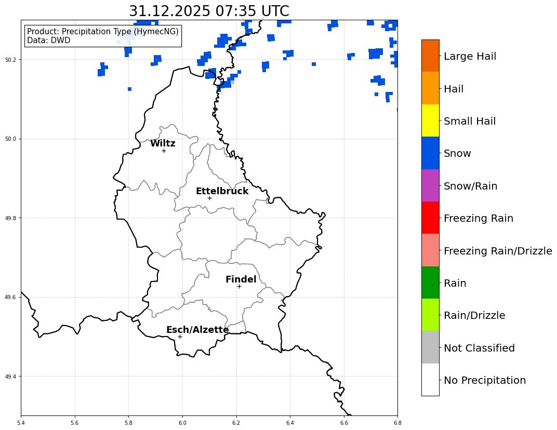Screen dimensions: 557x430
Task: Click the Wiltz city label
Action: 163,143
